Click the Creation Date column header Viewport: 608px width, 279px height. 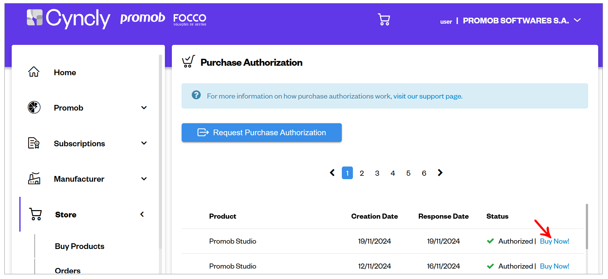(374, 216)
